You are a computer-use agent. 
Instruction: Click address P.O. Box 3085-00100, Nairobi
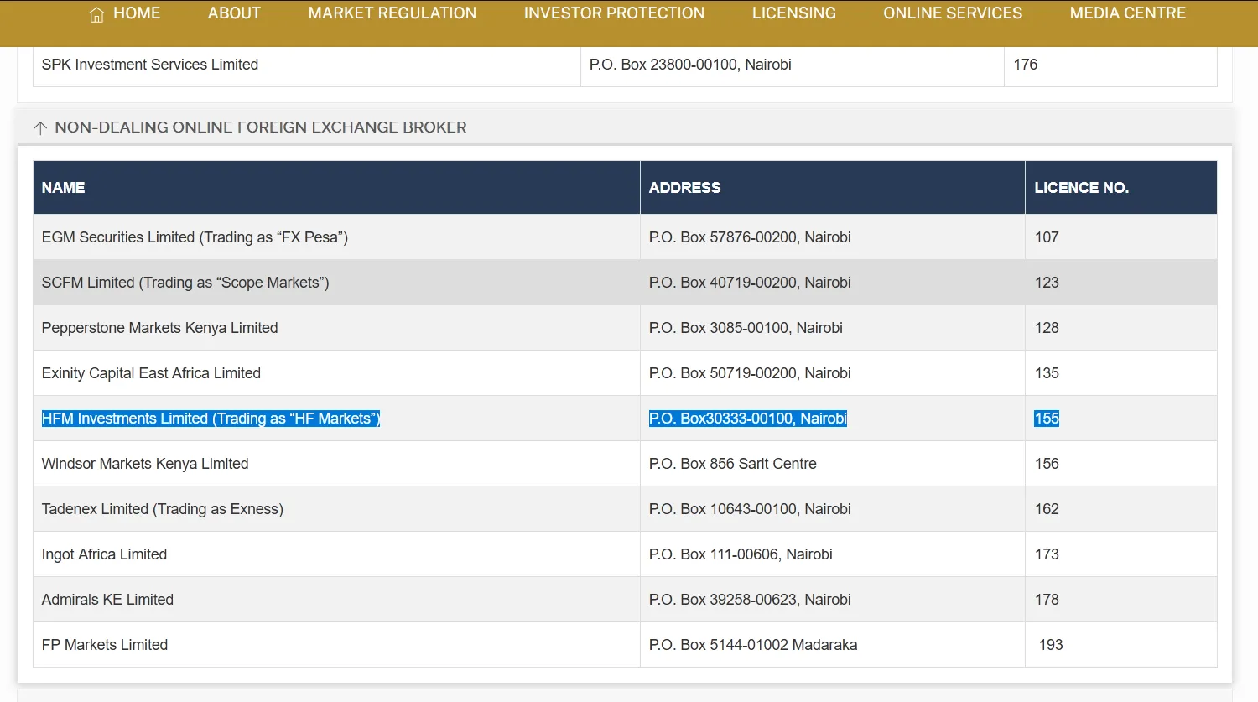click(746, 328)
